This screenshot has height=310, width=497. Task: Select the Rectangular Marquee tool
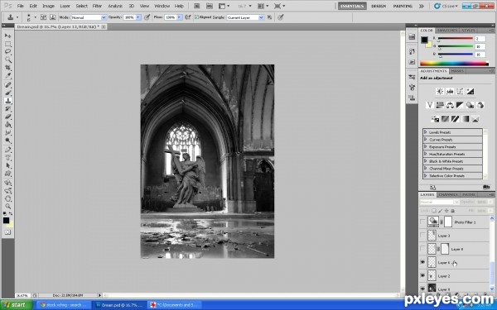7,44
